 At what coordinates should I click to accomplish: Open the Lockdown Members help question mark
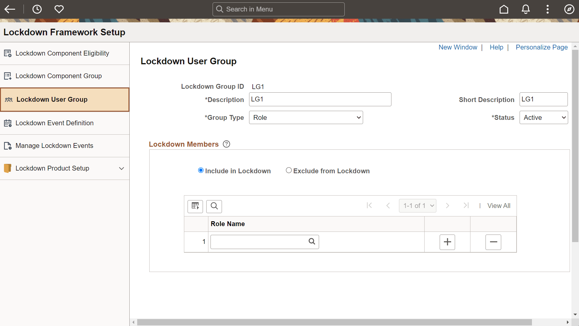pos(226,144)
